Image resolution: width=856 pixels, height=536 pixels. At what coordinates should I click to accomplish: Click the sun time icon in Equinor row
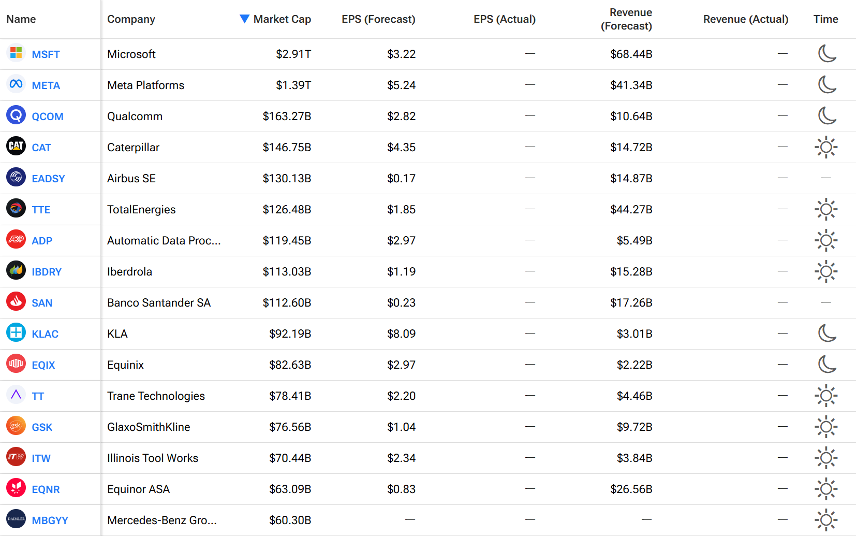tap(826, 489)
